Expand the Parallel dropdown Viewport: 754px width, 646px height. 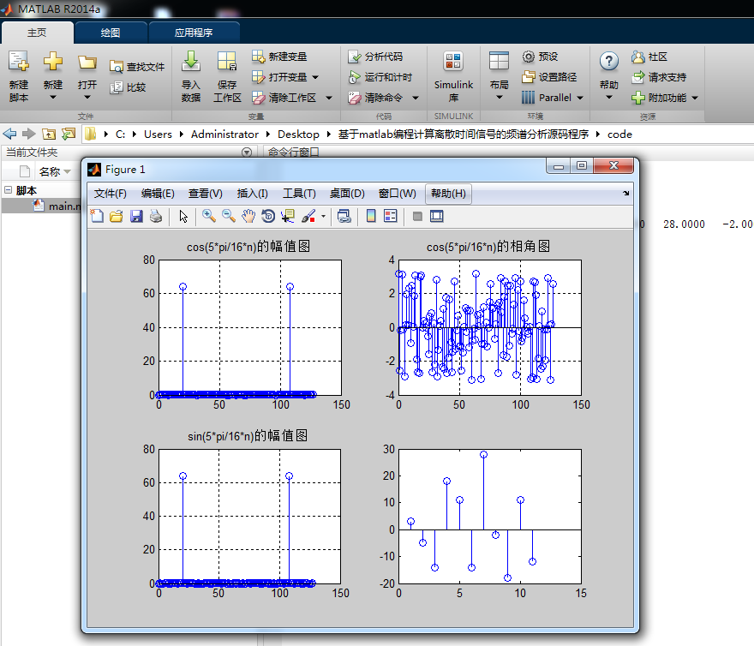coord(580,98)
